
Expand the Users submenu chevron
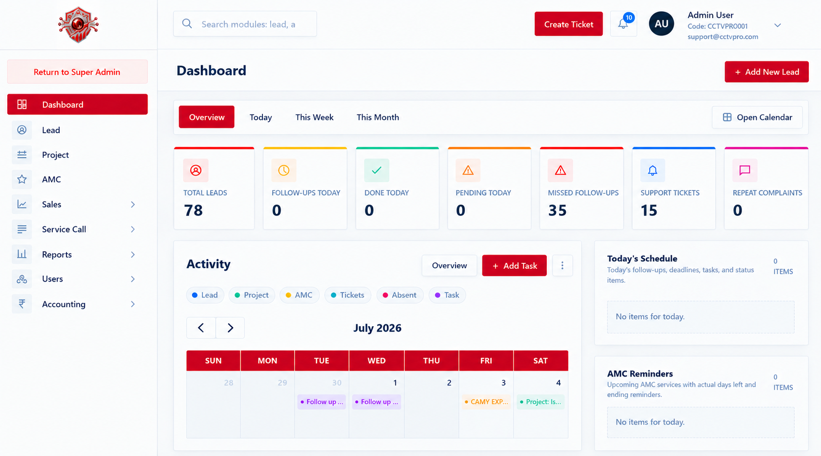click(133, 279)
